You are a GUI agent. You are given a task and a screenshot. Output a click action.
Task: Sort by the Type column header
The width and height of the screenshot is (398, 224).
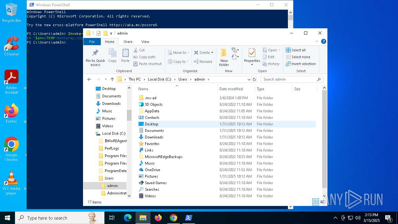(273, 89)
